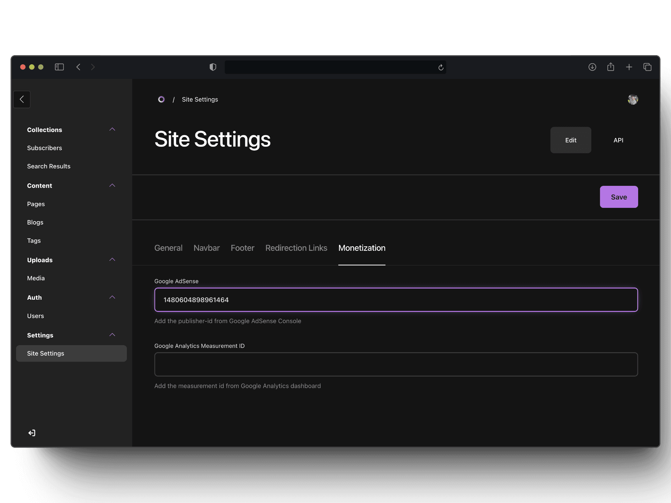The height and width of the screenshot is (503, 671).
Task: Click the Google AdSense input field
Action: 396,300
